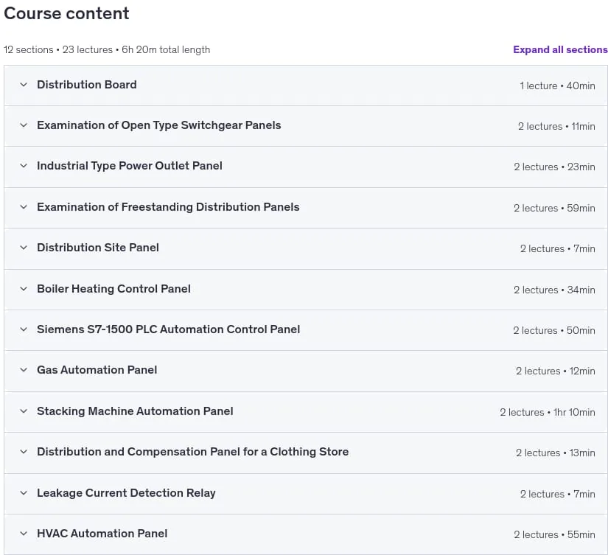Open chevron for Distribution and Compensation Panel

24,452
